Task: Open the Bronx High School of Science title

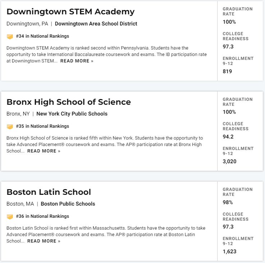Action: 69,102
